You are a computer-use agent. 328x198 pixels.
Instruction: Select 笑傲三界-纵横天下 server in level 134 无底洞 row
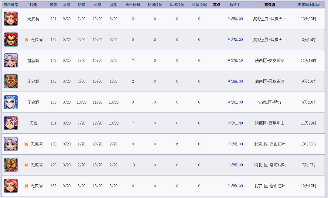point(270,40)
